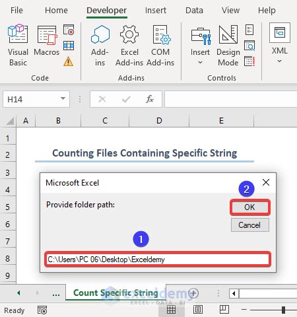Open control Properties icon
Screen dimensions: 297x317
pyautogui.click(x=249, y=30)
